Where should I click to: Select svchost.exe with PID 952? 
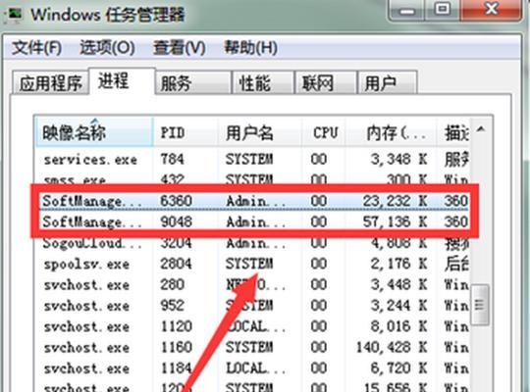[252, 306]
